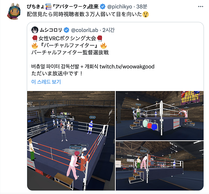Click the ムシコロリ display name
The width and height of the screenshot is (209, 194).
[x=51, y=30]
